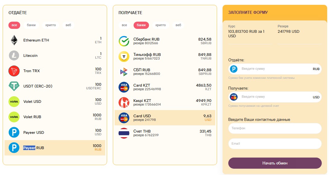
Task: Select the Thailand flag THB account icon
Action: click(124, 133)
